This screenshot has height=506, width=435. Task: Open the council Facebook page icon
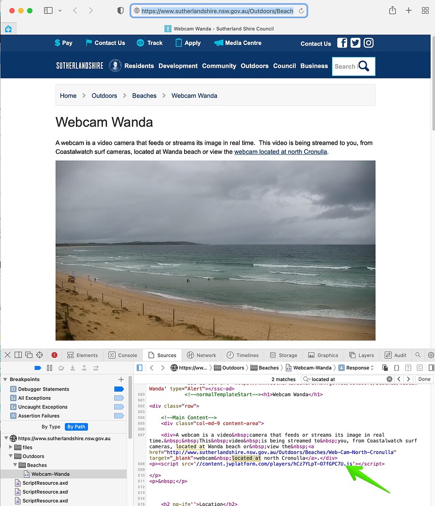[342, 43]
